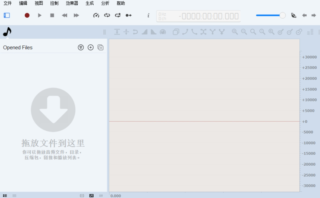Click the Y-shaped split icon
Screen dimensions: 320x198
(212, 32)
